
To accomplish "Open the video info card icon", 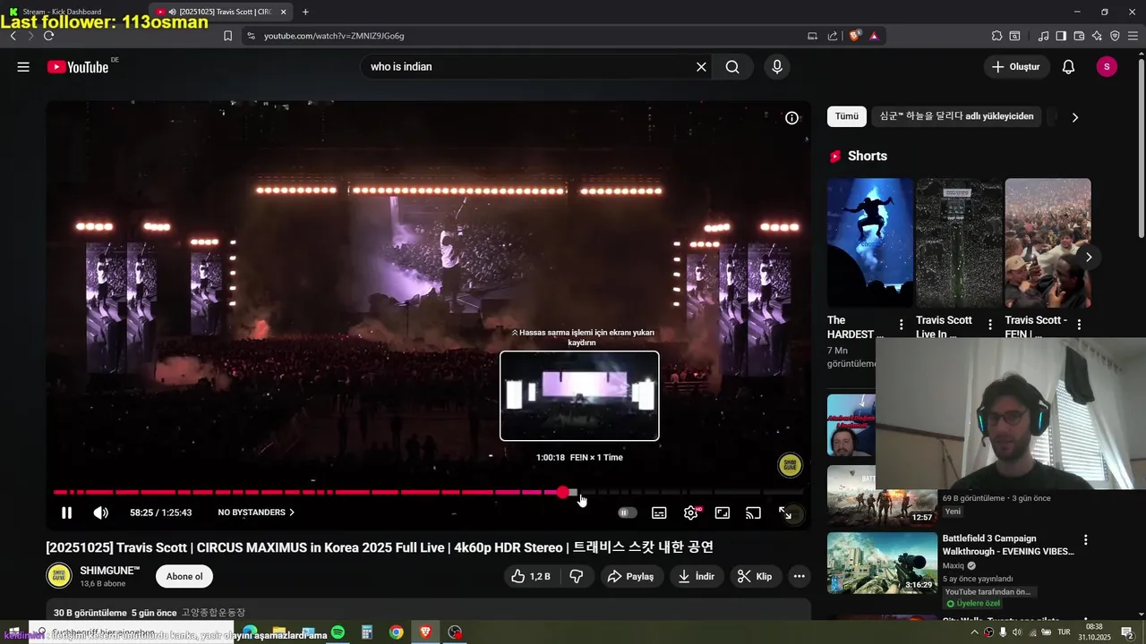I will tap(791, 118).
